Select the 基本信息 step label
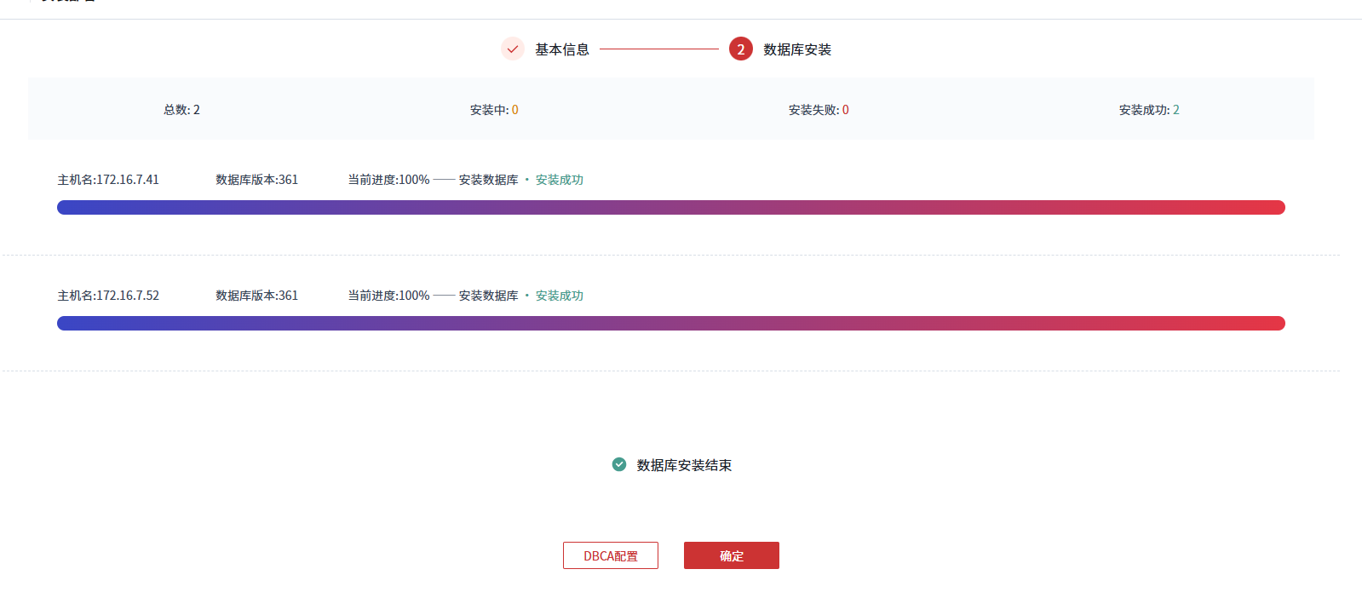The image size is (1362, 598). pyautogui.click(x=561, y=49)
